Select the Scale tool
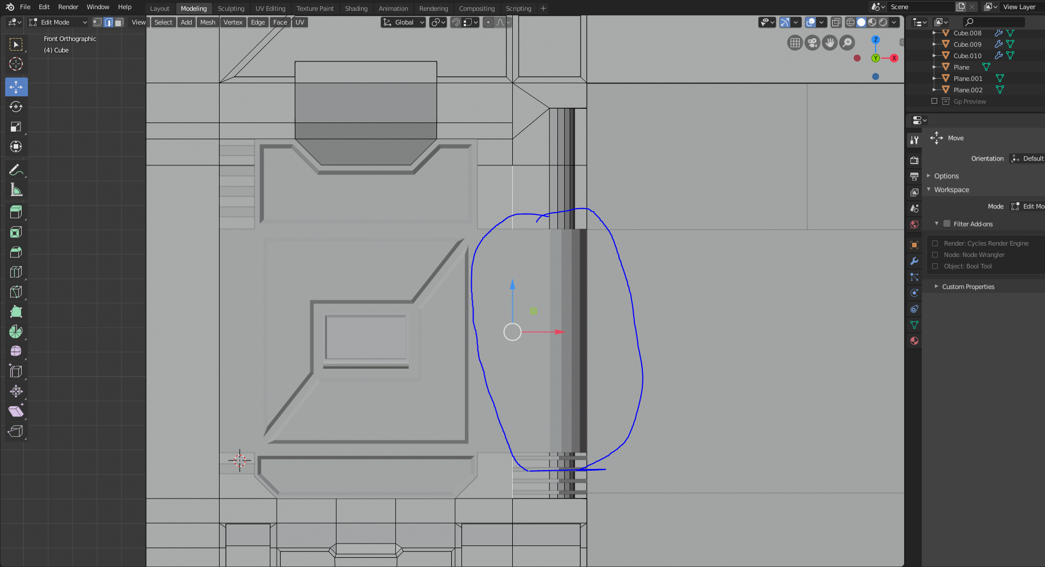The image size is (1045, 567). (16, 127)
